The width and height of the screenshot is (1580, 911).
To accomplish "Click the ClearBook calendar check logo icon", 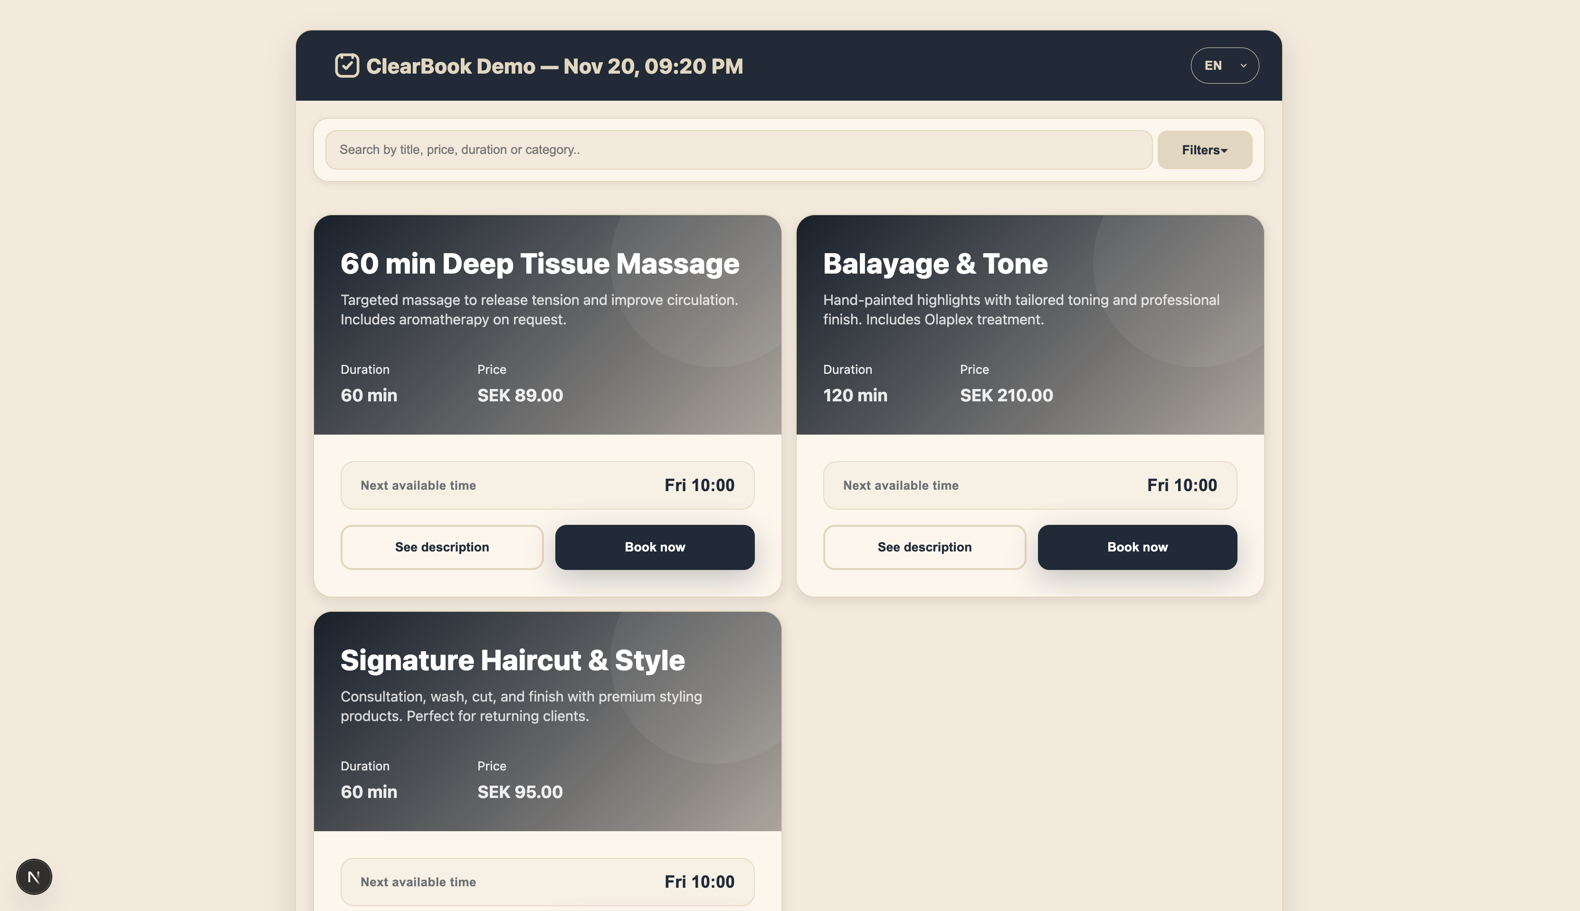I will (x=347, y=66).
